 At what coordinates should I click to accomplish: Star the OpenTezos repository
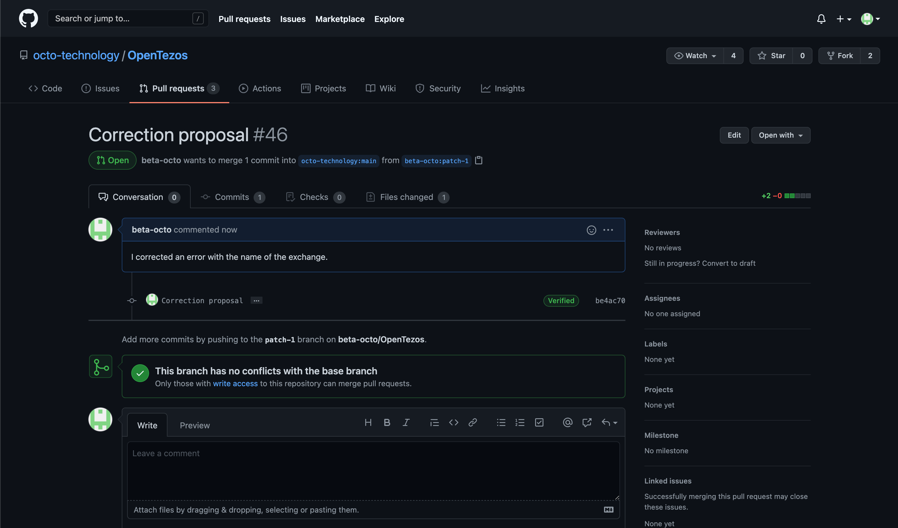771,56
